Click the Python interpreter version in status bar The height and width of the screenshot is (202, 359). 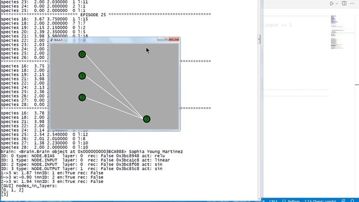point(320,201)
